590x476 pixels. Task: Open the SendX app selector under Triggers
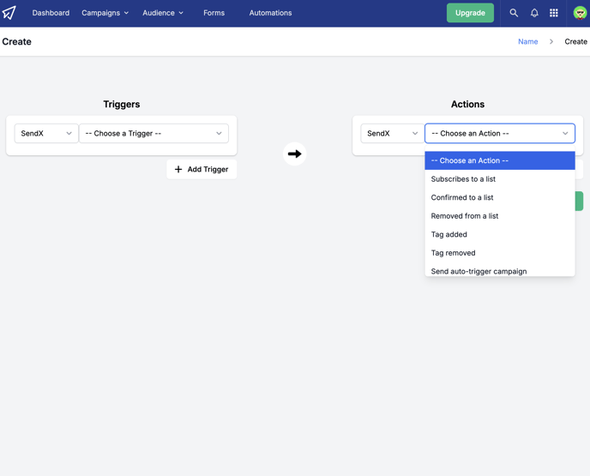click(46, 133)
